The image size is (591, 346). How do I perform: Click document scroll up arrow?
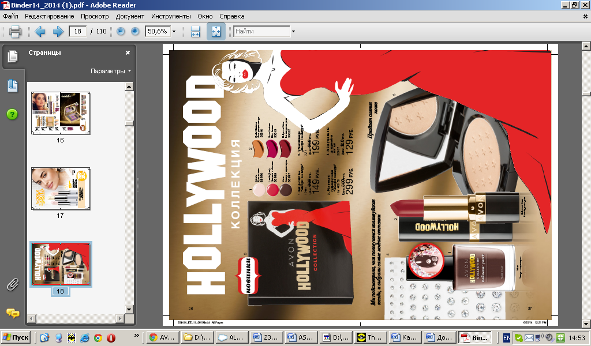586,46
